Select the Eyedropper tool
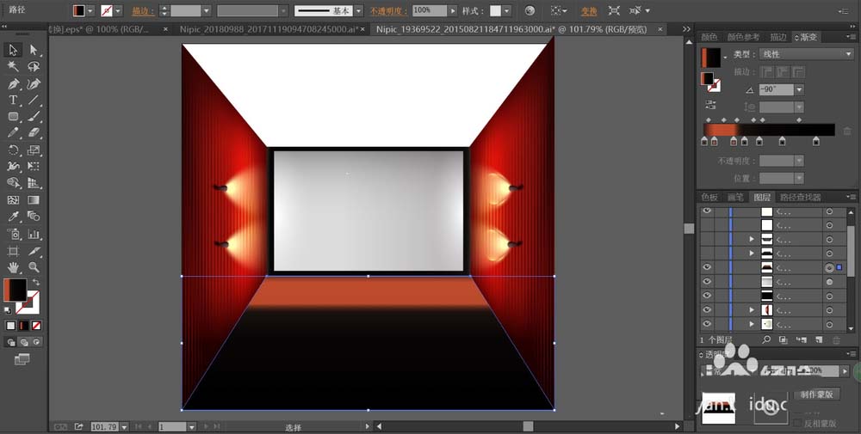 point(13,217)
